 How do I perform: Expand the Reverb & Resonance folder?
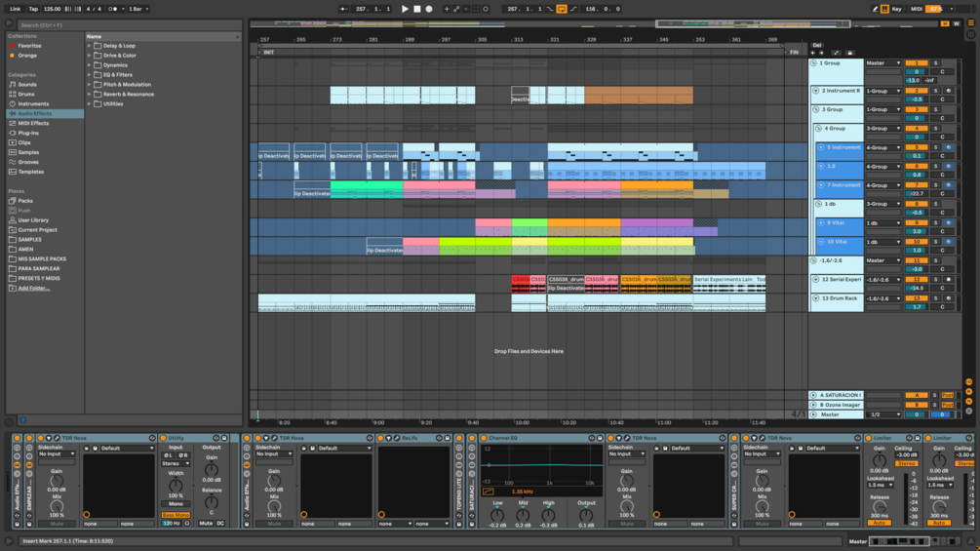coord(90,94)
